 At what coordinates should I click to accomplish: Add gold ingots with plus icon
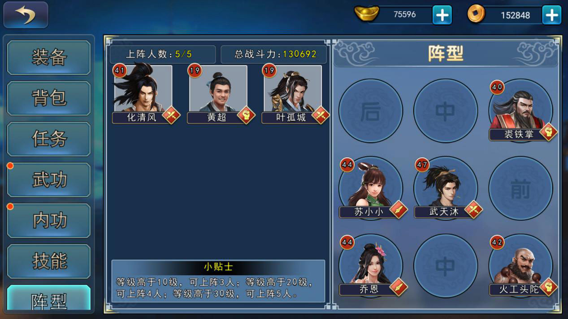tap(442, 15)
